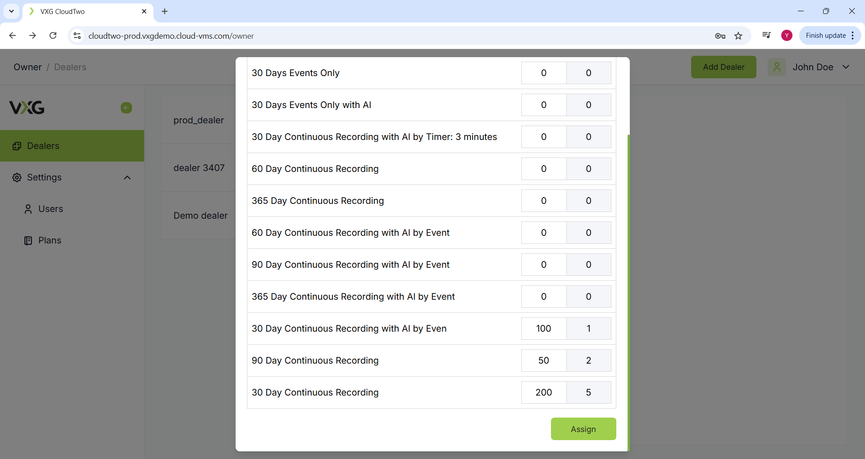865x459 pixels.
Task: Open the Dealers sidebar item
Action: 43,146
